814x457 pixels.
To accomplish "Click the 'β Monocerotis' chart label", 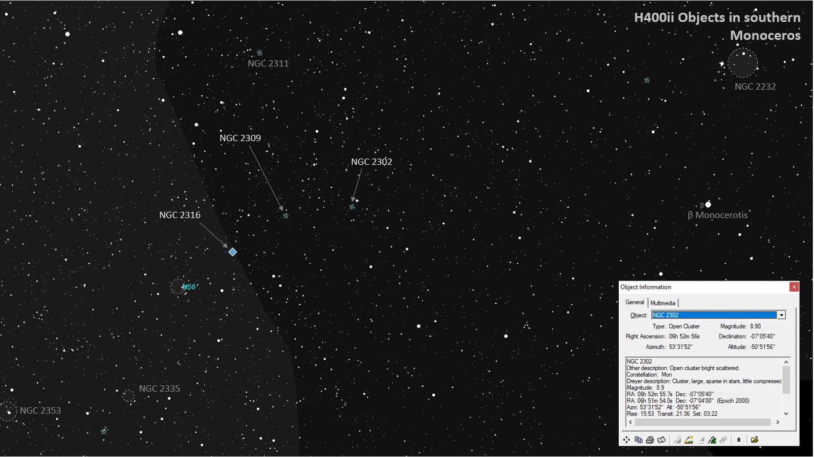I will coord(717,215).
